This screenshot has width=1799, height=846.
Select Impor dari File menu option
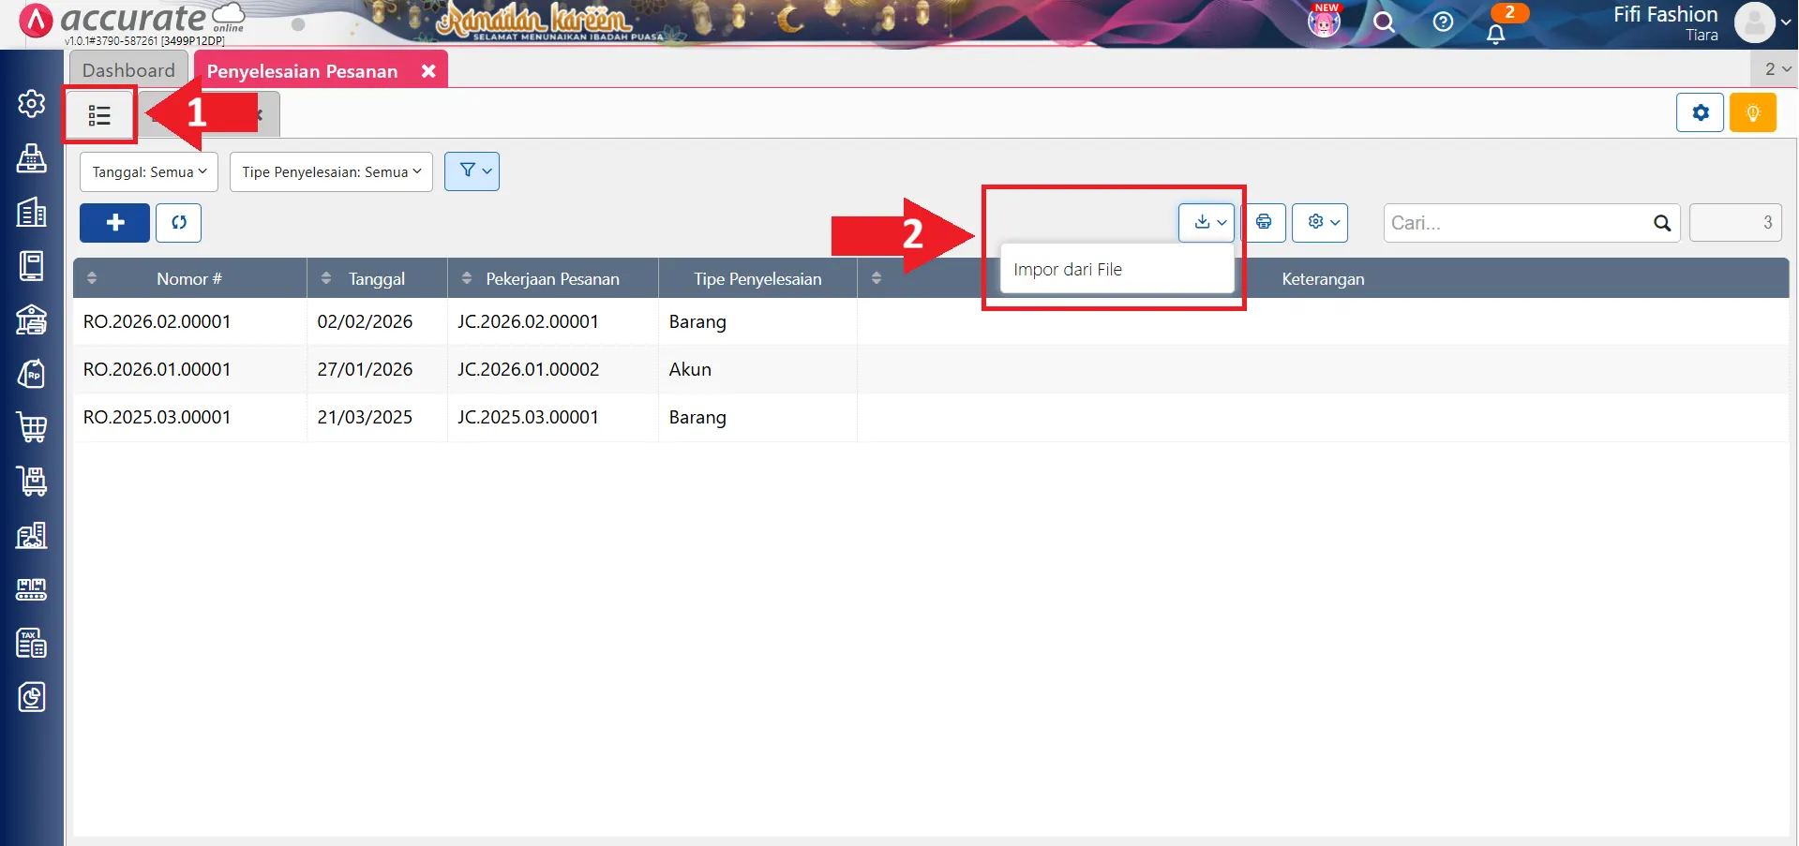(x=1068, y=270)
